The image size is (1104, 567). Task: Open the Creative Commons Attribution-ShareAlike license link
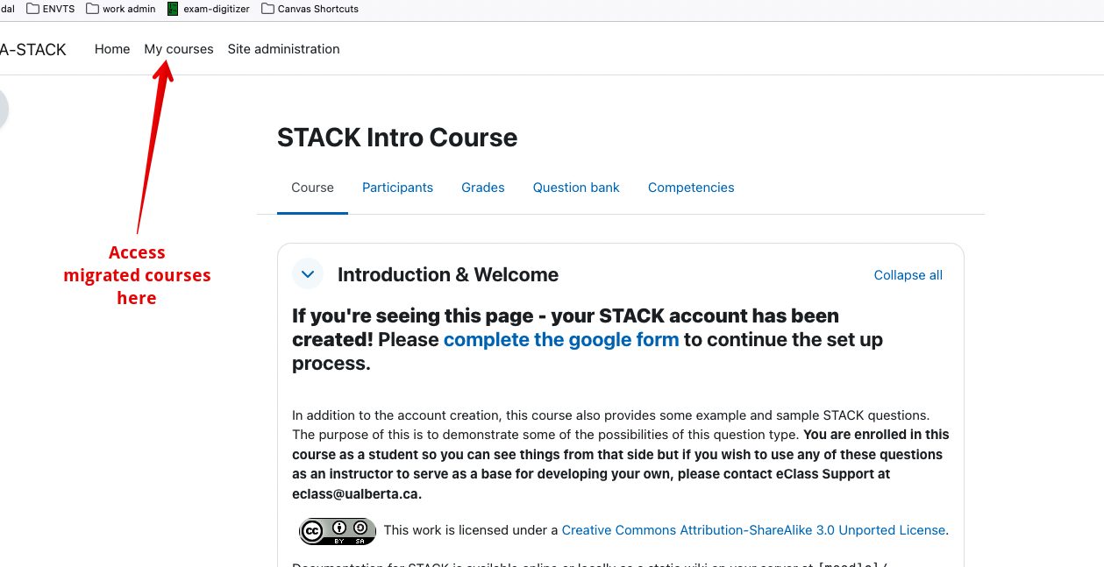pyautogui.click(x=753, y=530)
